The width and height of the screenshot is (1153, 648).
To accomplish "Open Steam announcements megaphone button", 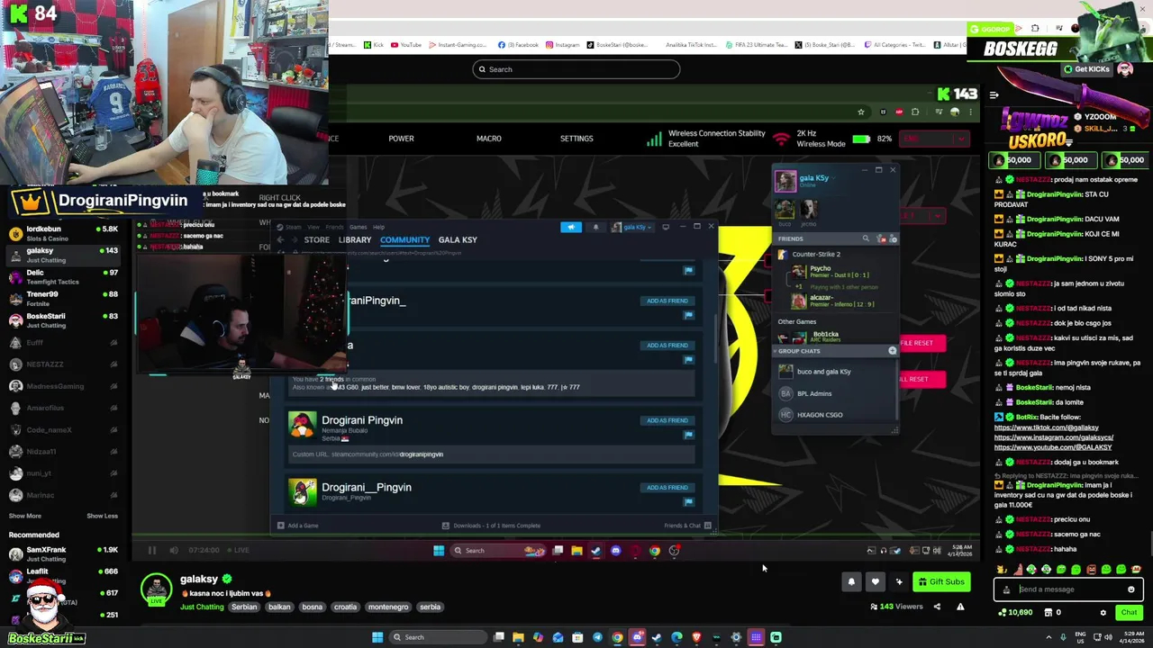I will point(571,227).
